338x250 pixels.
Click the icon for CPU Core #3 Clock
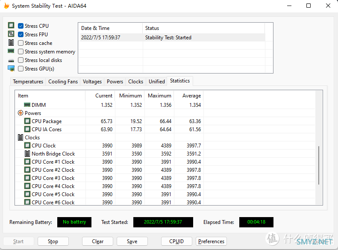point(27,178)
